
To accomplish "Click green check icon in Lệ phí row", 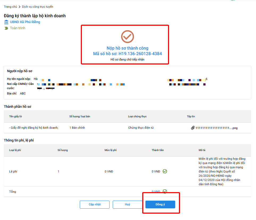I will 165,171.
